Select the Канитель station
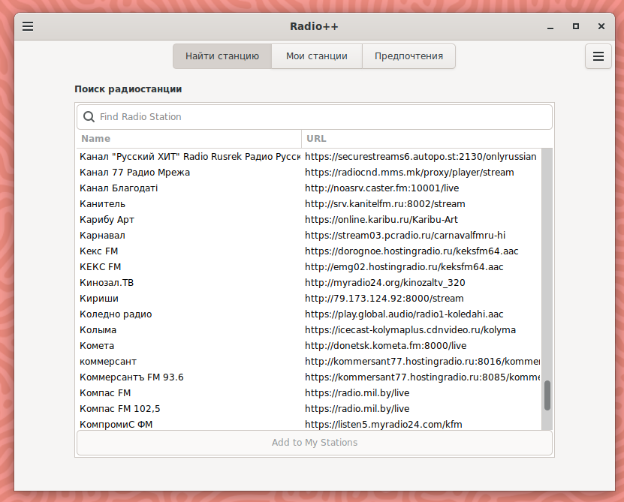Image resolution: width=624 pixels, height=502 pixels. click(309, 203)
